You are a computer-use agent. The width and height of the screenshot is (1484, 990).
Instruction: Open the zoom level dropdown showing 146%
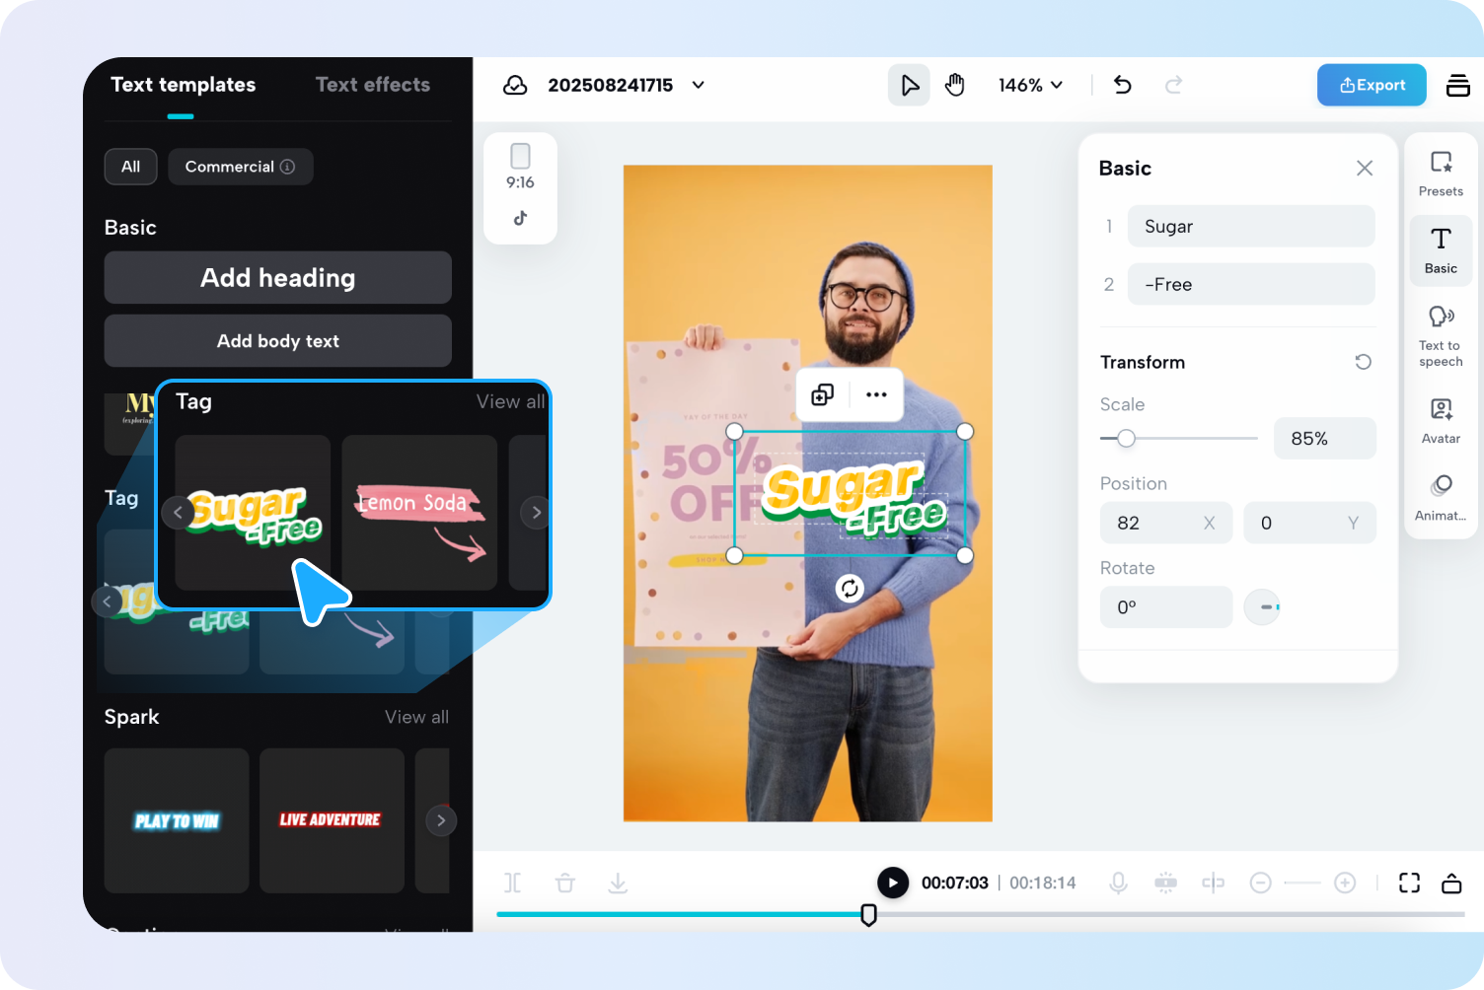pyautogui.click(x=1030, y=85)
